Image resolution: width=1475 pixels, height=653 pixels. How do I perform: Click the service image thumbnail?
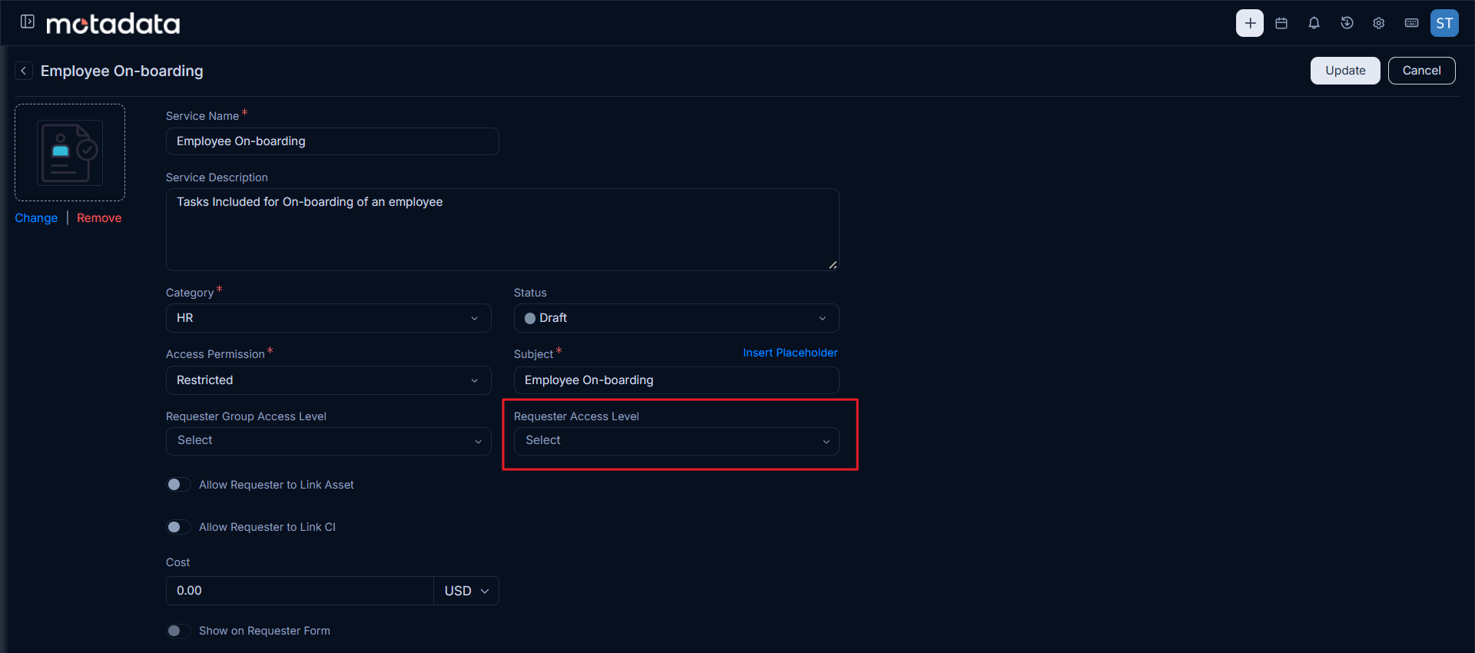[x=70, y=152]
